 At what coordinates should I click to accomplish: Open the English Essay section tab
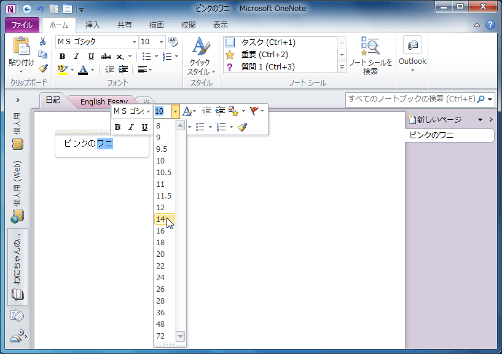tap(104, 101)
